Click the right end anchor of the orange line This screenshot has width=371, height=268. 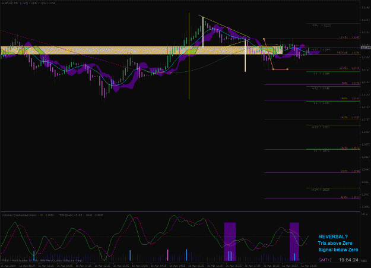coord(287,69)
